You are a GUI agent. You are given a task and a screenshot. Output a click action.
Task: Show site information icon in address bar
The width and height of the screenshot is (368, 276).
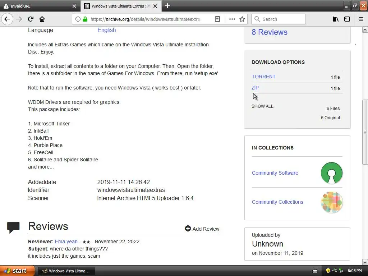coord(78,19)
